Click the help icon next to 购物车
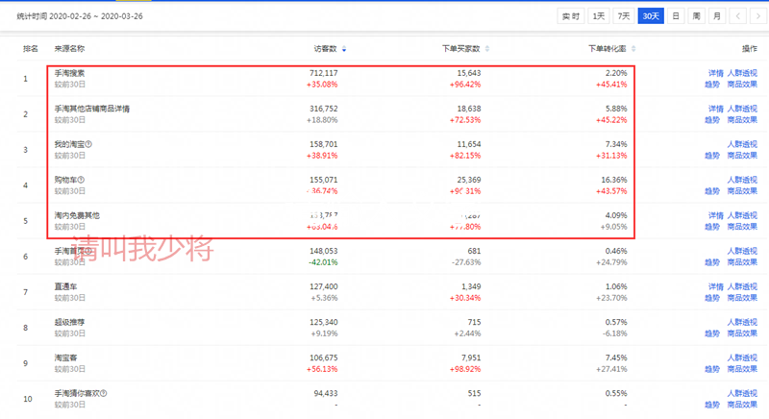Image resolution: width=769 pixels, height=419 pixels. (x=82, y=180)
